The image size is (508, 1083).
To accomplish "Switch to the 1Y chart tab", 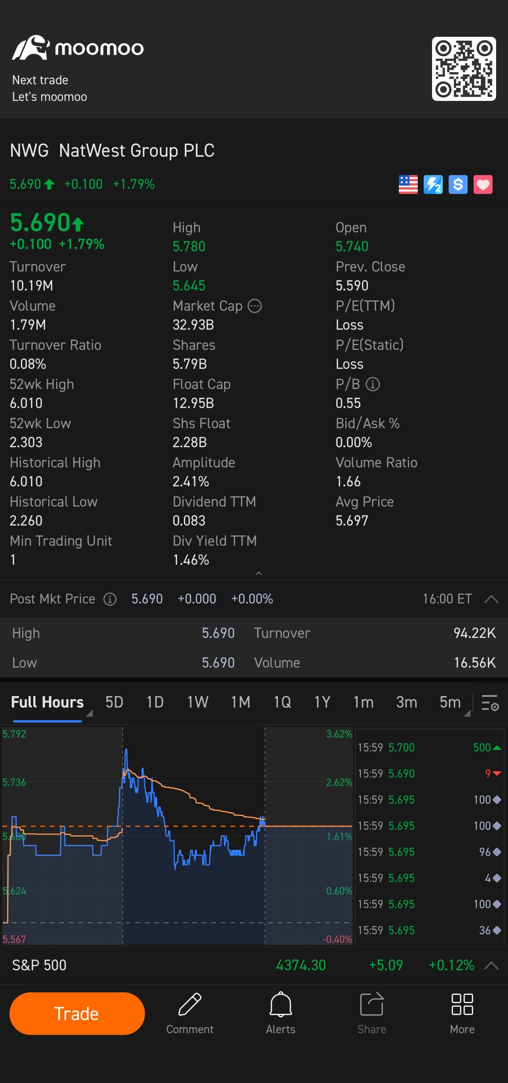I will [322, 702].
